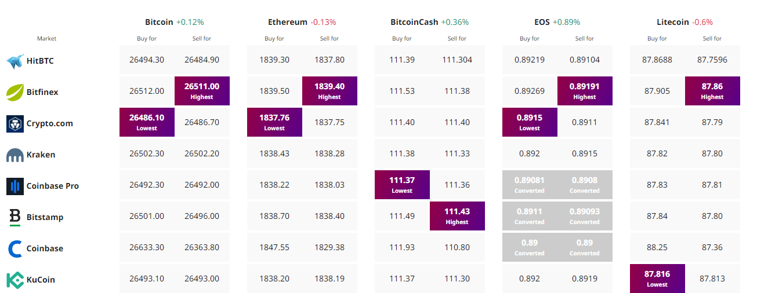Click the Bitstamp B logo icon
Viewport: 757px width, 293px height.
15,217
